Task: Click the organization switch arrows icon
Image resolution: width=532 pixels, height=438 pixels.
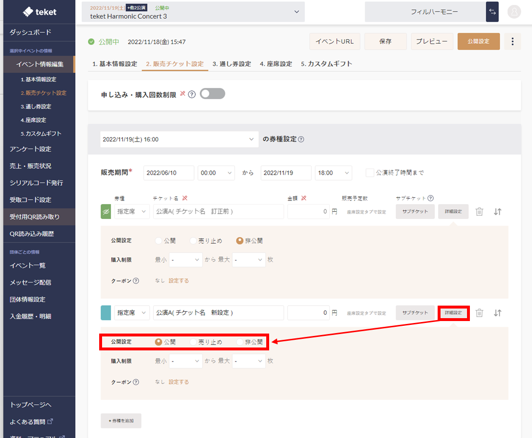Action: tap(492, 12)
